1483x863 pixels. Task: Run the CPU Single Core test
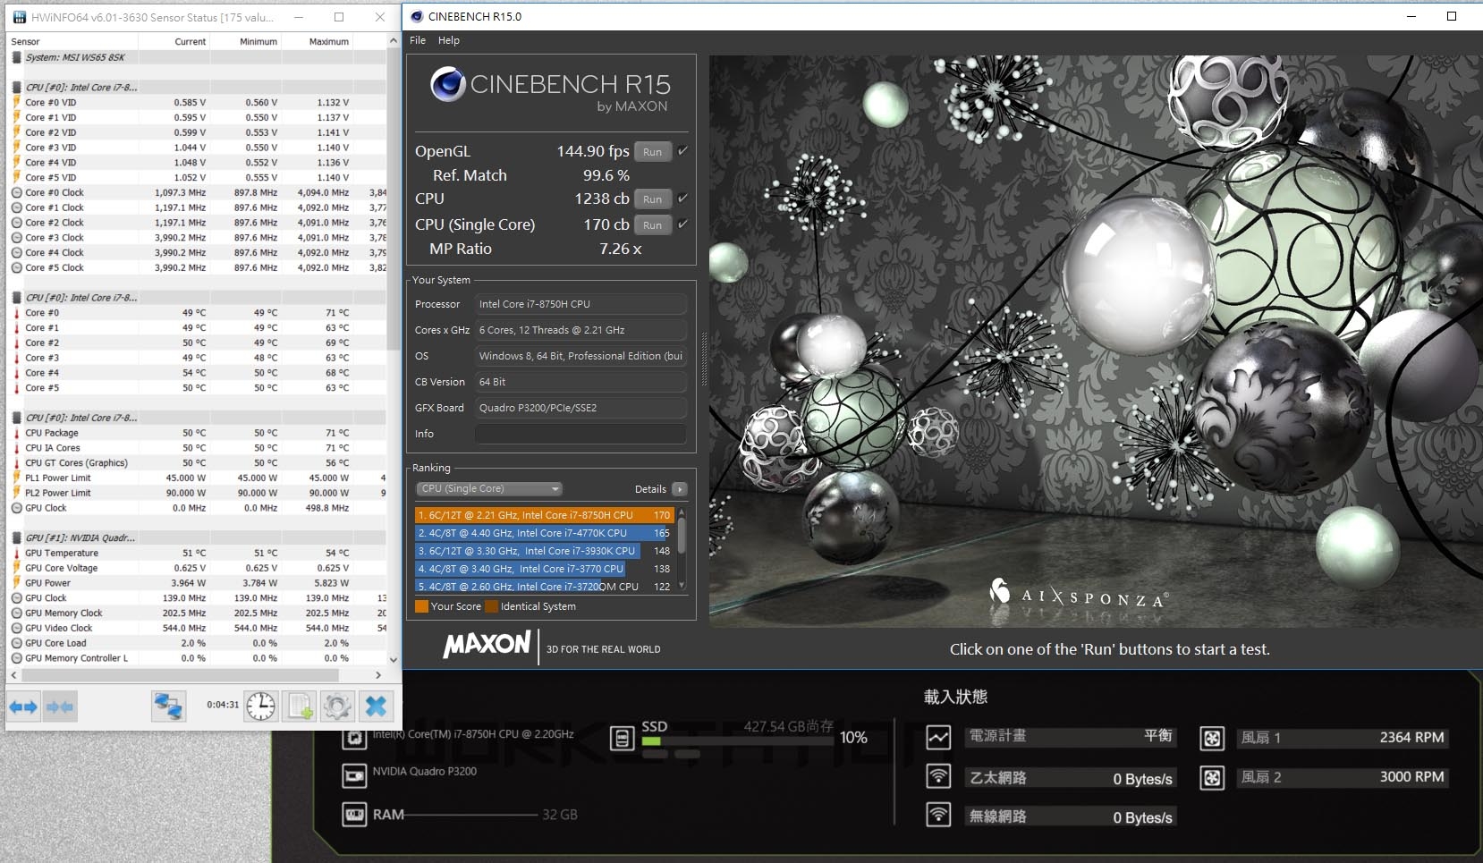coord(652,225)
